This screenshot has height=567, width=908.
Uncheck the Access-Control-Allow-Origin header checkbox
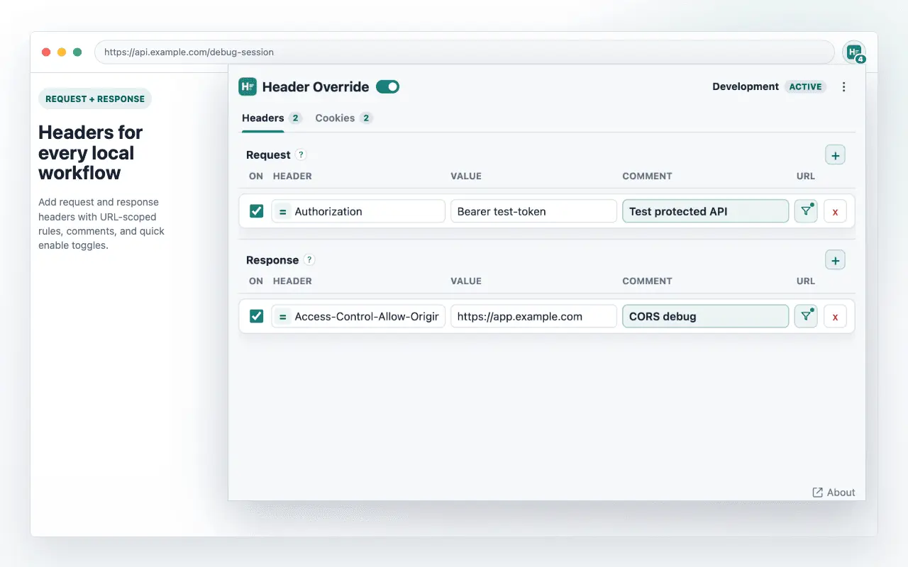[x=256, y=316]
